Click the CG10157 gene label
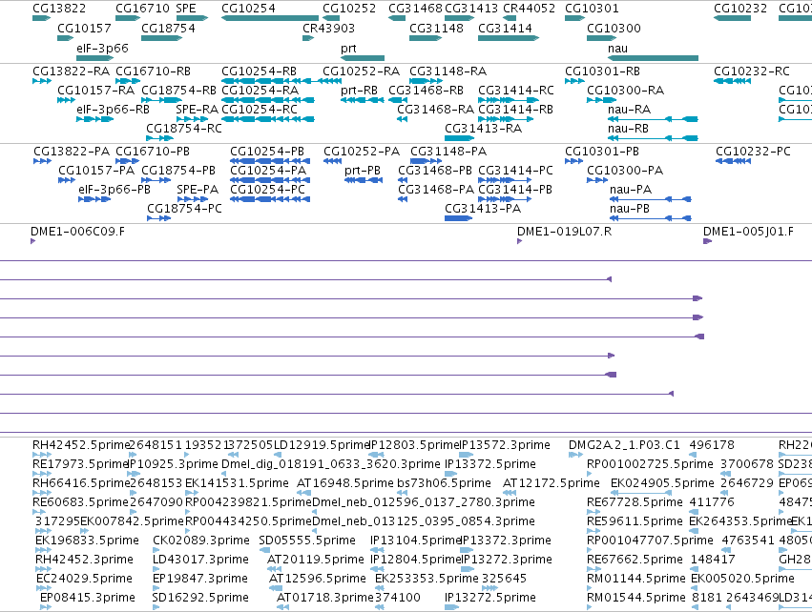The image size is (812, 612). [84, 28]
